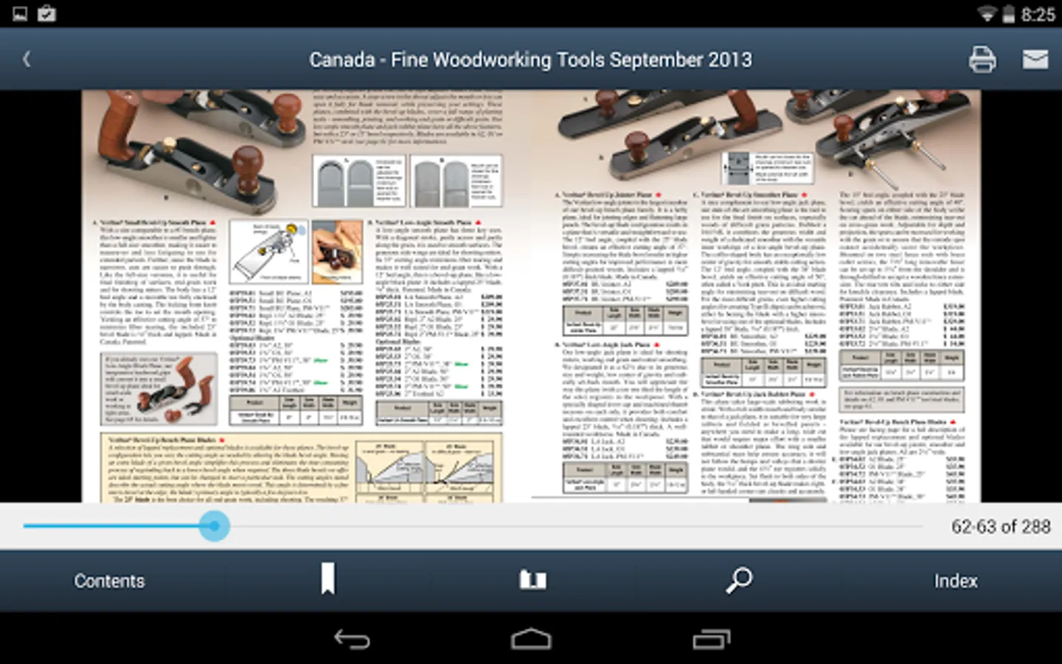1062x664 pixels.
Task: Tap the Wi-Fi signal status icon
Action: click(987, 14)
